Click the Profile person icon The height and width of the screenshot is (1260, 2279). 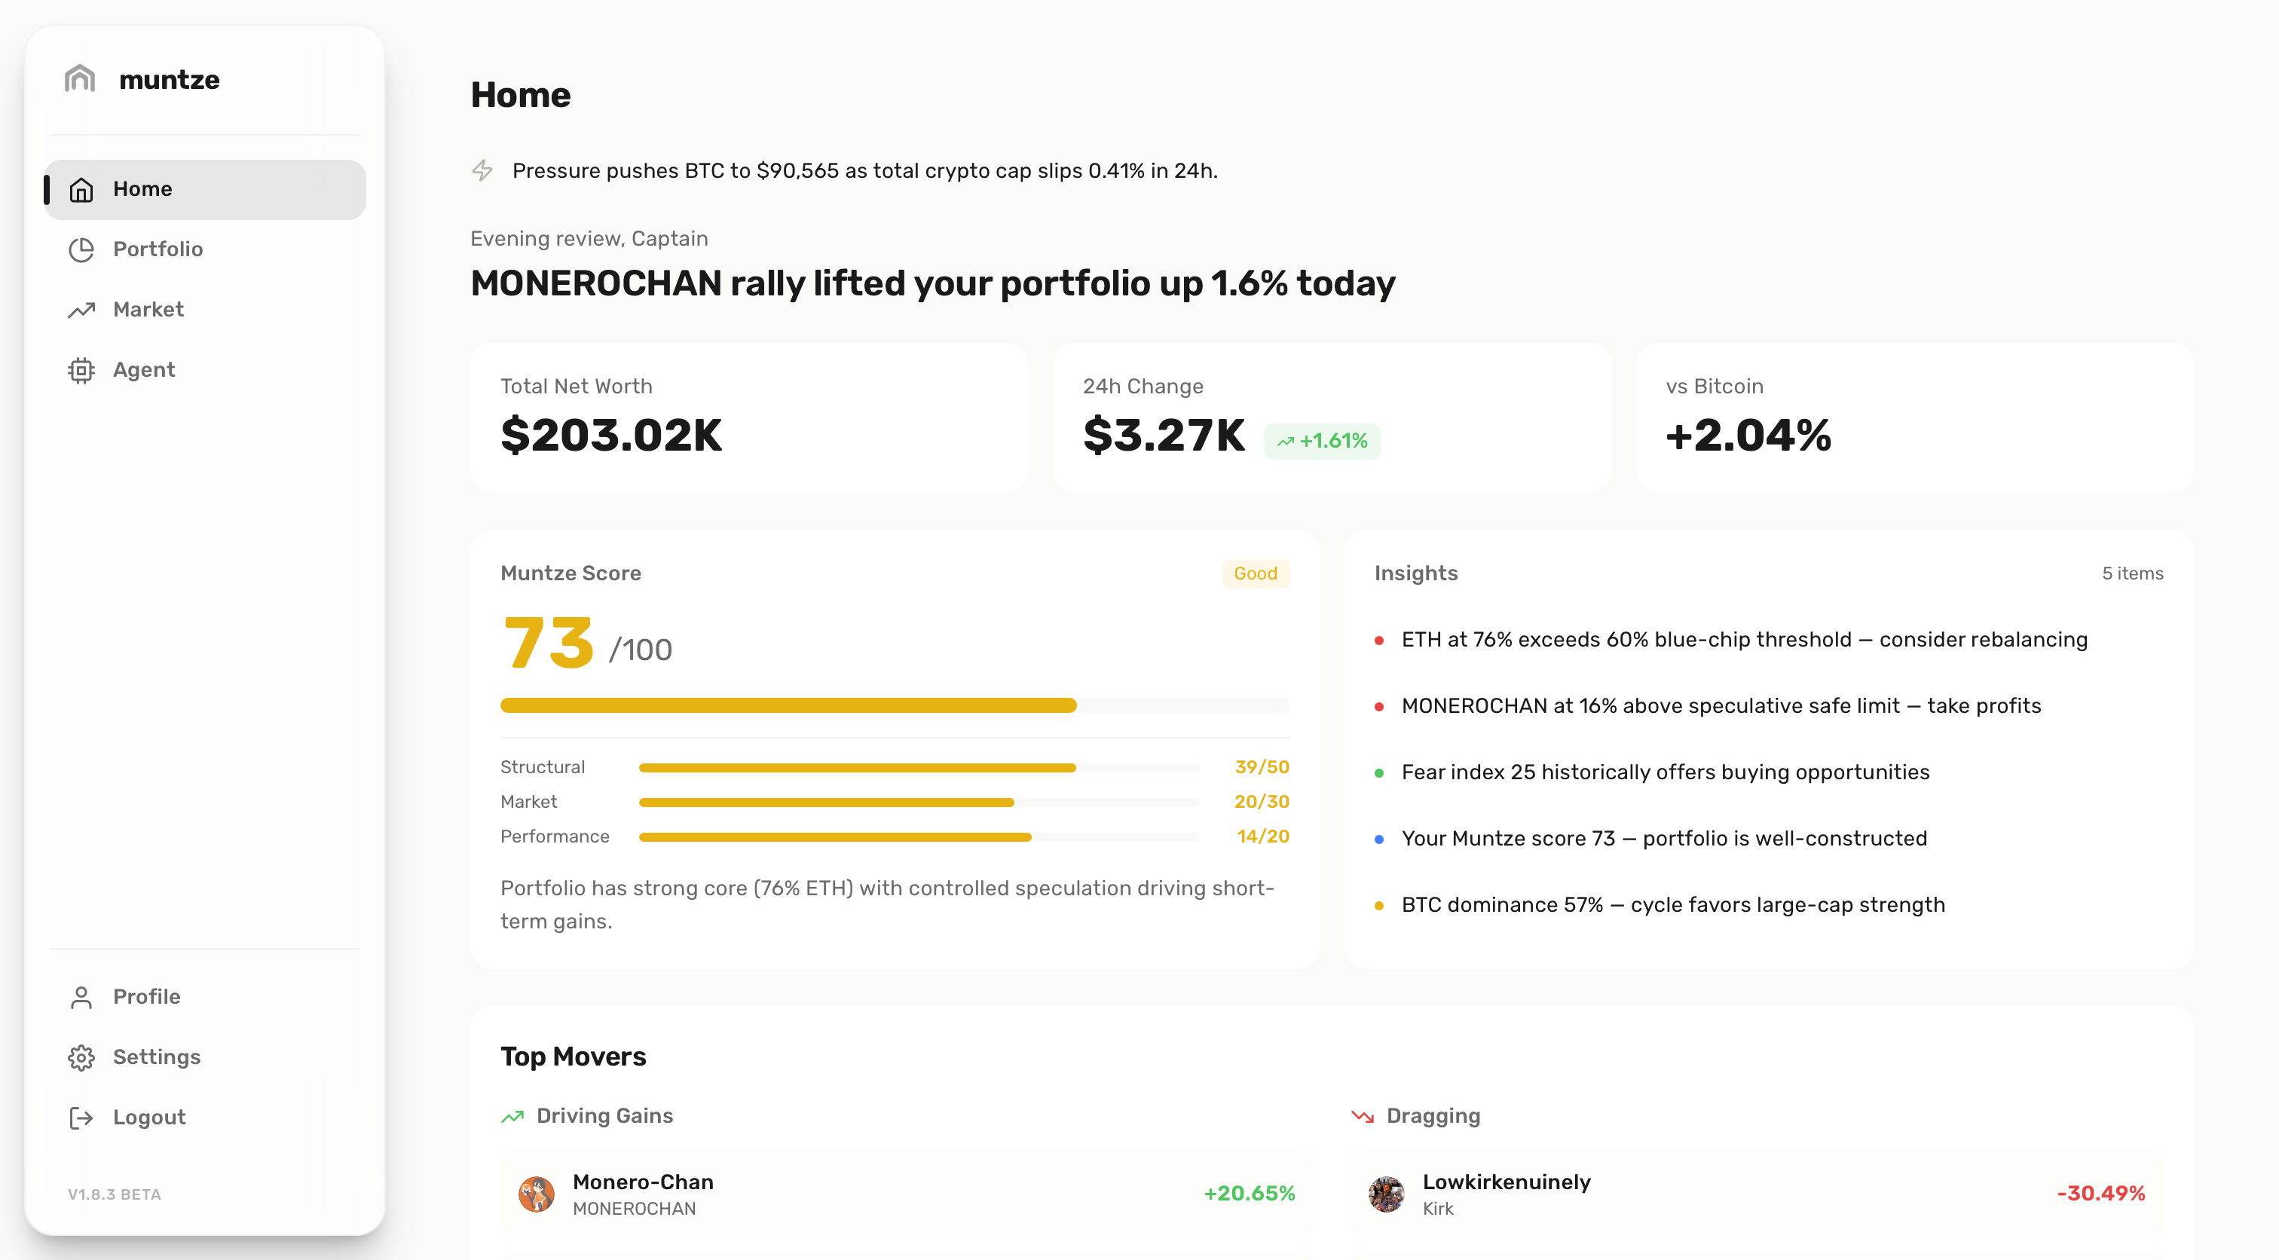(x=81, y=997)
